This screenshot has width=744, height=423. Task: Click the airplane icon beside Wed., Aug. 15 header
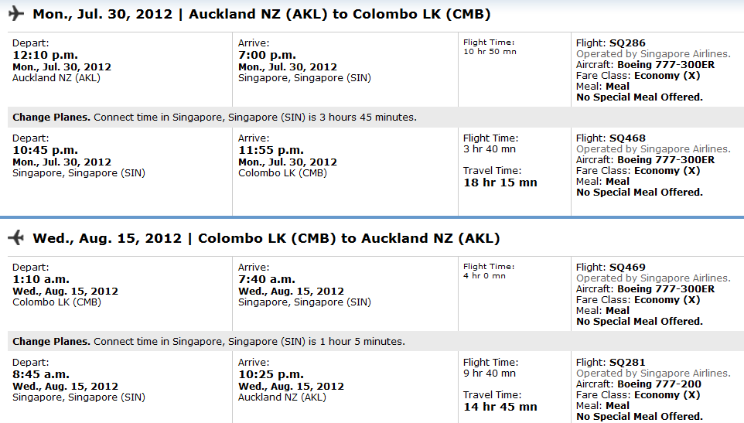coord(15,237)
